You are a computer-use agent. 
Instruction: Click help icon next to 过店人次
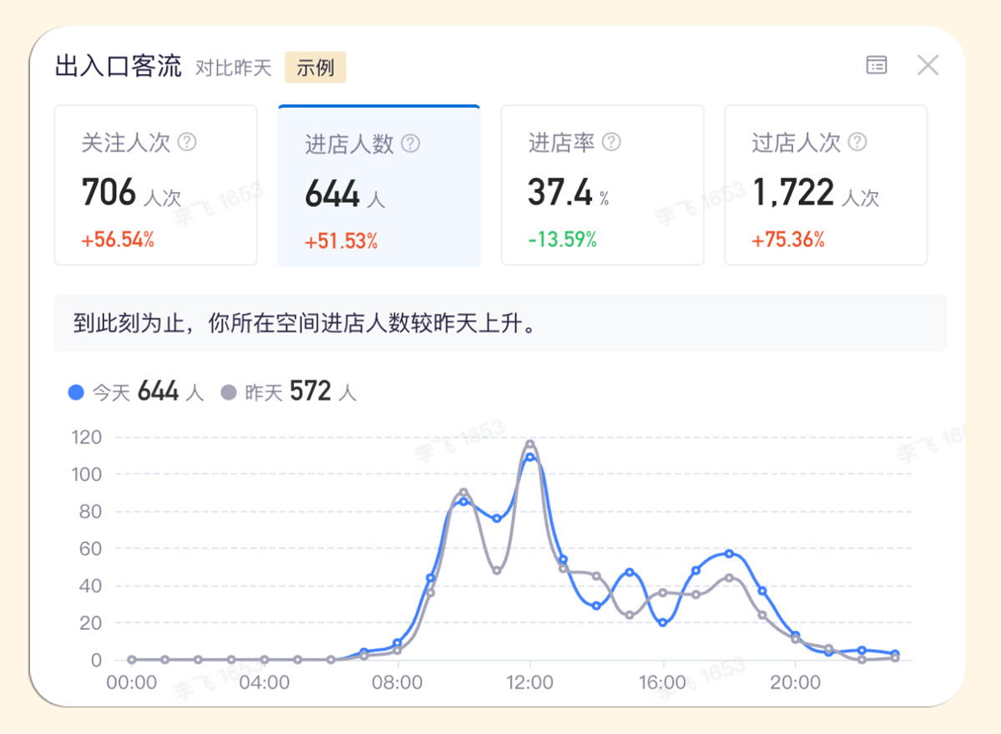coord(857,142)
